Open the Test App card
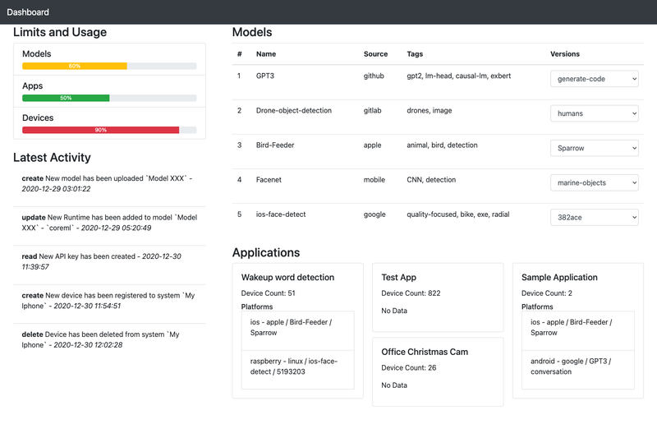657x438 pixels. tap(438, 297)
